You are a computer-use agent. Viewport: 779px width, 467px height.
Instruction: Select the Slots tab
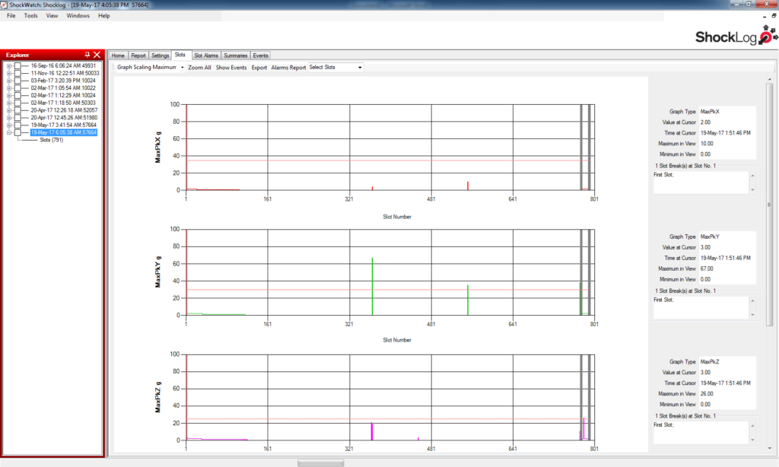[x=180, y=55]
